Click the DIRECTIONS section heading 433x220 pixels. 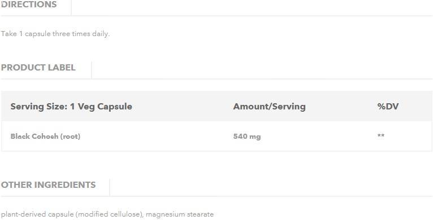click(x=29, y=5)
